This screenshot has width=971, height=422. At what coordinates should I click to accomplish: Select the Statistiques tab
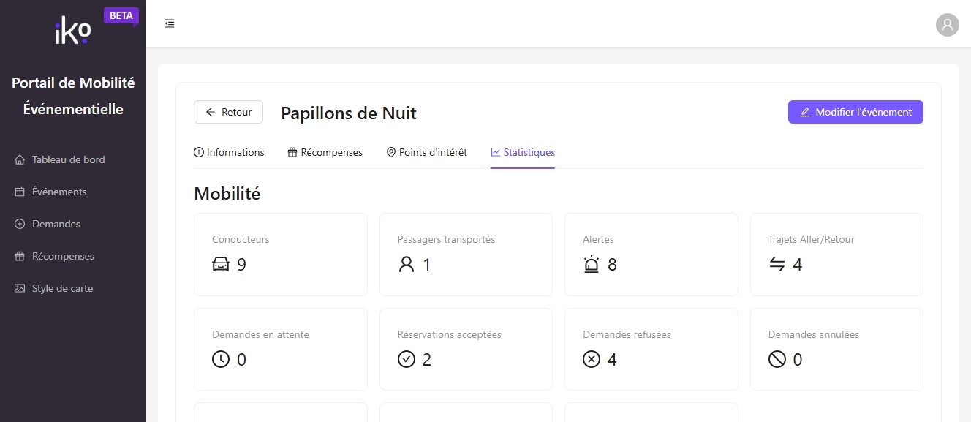click(523, 152)
